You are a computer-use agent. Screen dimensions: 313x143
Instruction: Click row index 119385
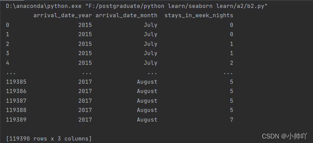click(x=16, y=82)
